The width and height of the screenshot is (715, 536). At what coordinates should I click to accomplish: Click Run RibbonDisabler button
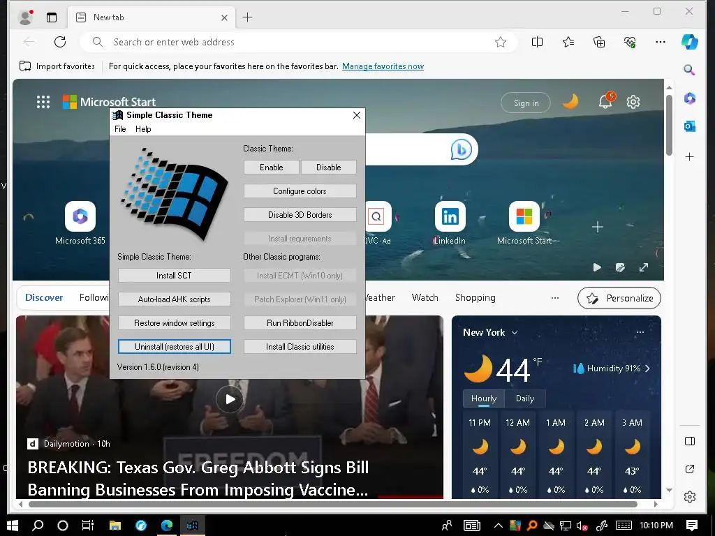(x=300, y=322)
